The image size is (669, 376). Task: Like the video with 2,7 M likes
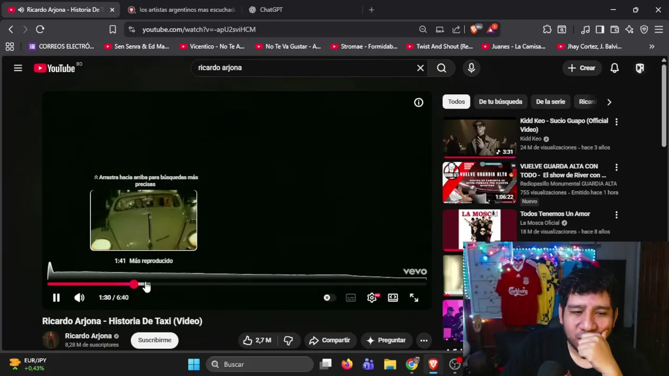(x=257, y=340)
